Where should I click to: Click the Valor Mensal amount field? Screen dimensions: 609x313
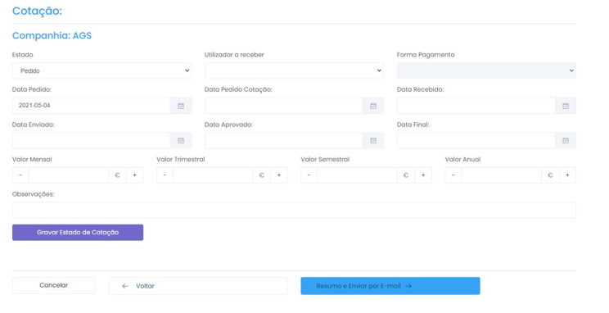coord(69,175)
